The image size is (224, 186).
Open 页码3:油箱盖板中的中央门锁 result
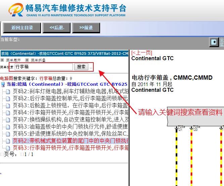tap(71, 126)
